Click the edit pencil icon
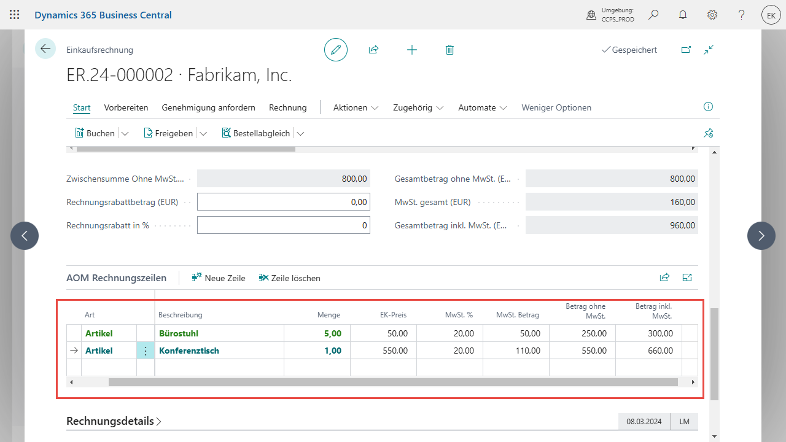 click(336, 50)
